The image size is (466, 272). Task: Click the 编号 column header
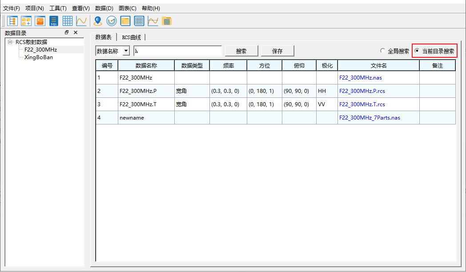click(107, 66)
